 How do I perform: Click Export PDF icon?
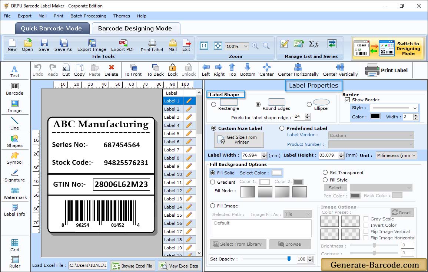click(123, 45)
